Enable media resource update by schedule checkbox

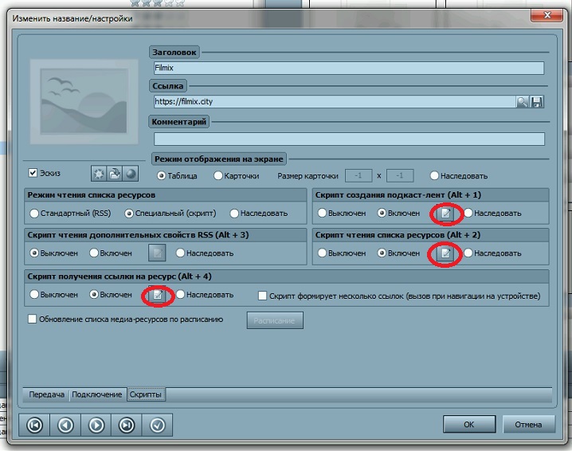click(33, 320)
